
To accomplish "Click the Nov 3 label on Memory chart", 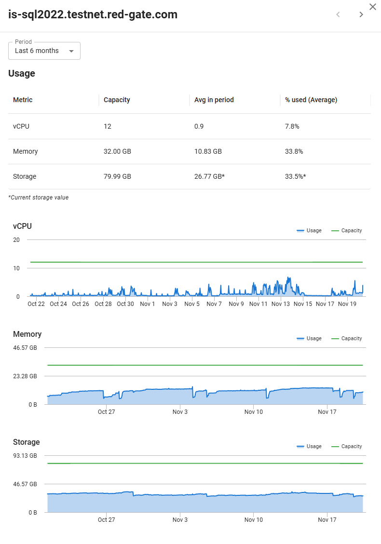I will tap(180, 412).
